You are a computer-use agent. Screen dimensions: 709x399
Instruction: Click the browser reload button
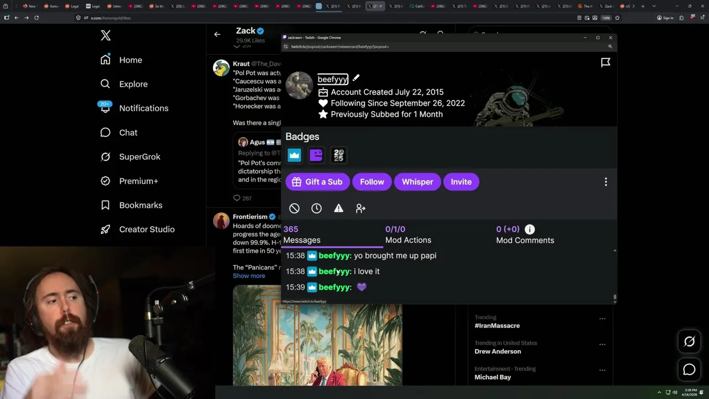coord(37,18)
